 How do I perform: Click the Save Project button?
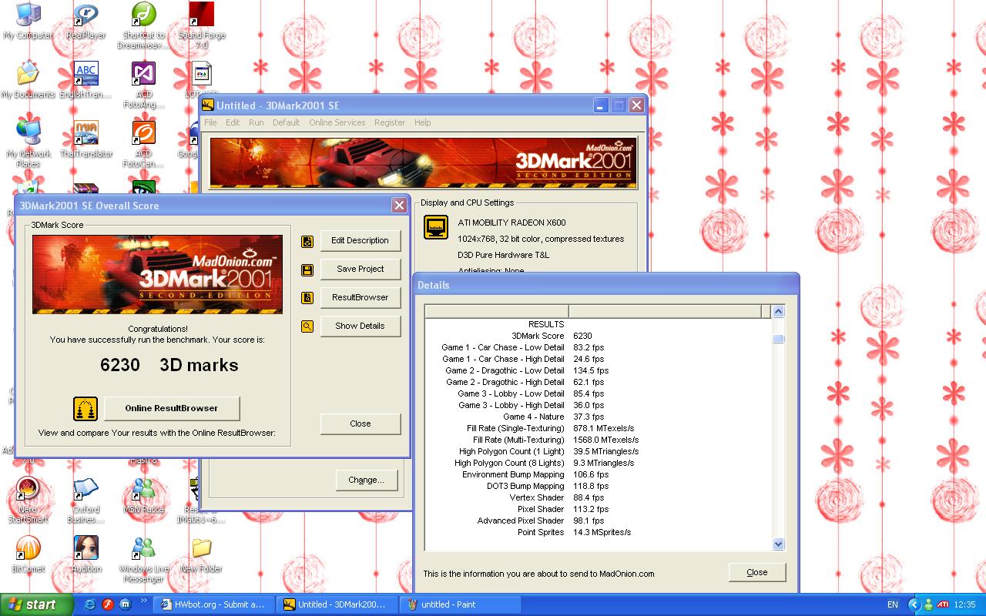coord(361,269)
